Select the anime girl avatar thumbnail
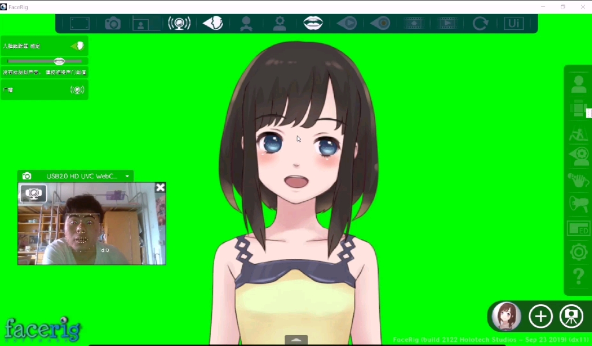The image size is (592, 346). (506, 316)
